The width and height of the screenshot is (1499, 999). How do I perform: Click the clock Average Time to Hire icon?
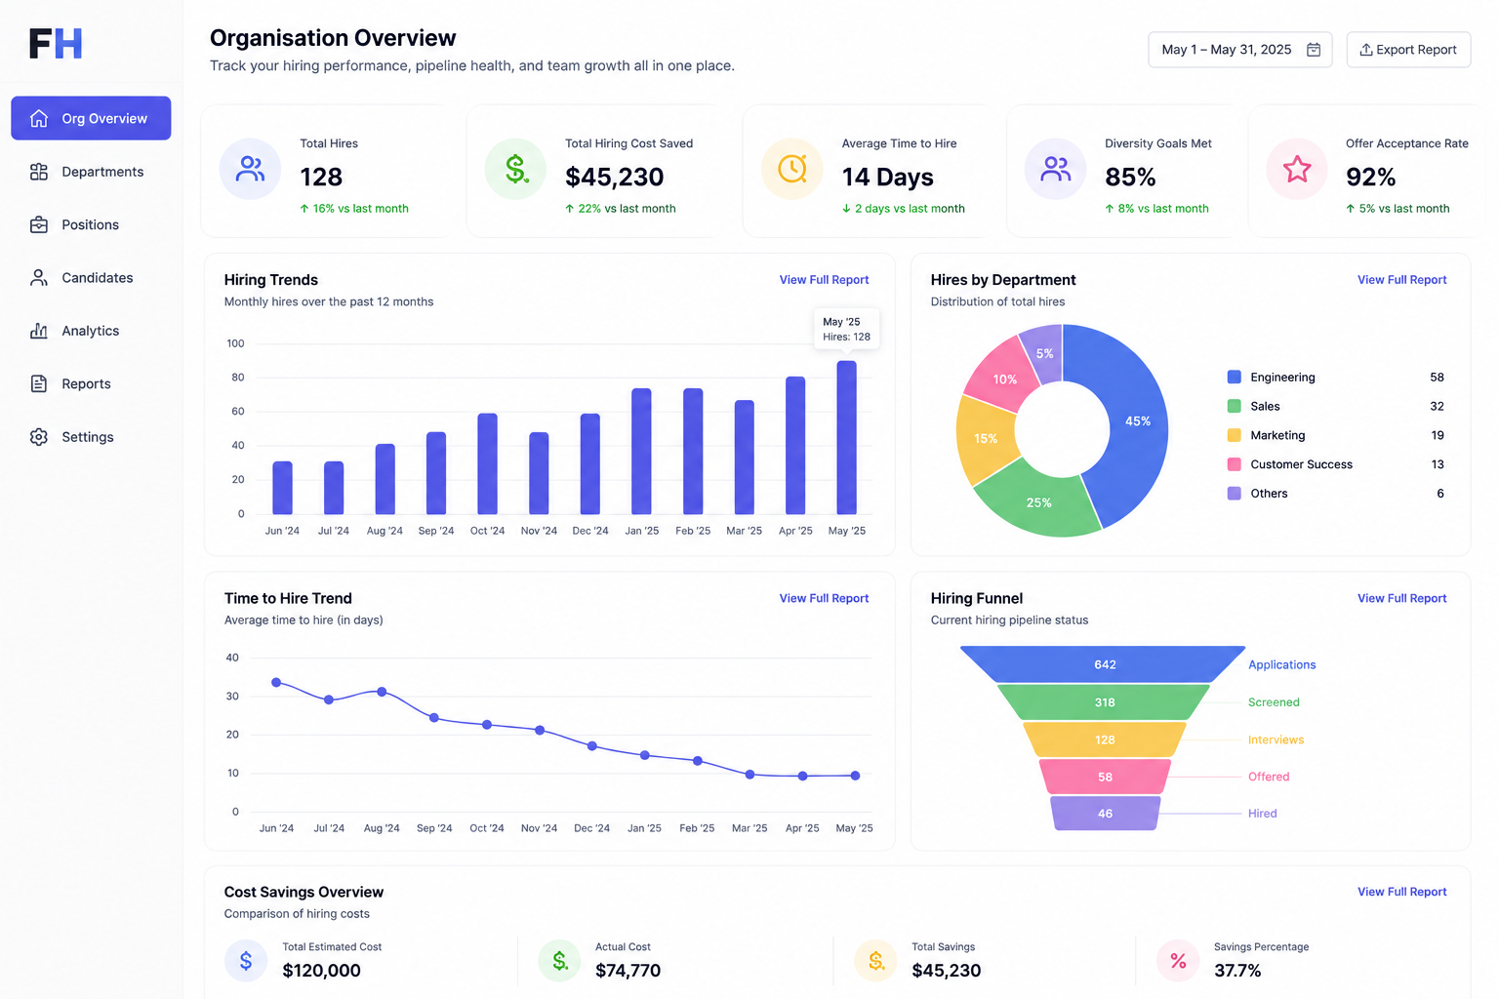coord(792,169)
